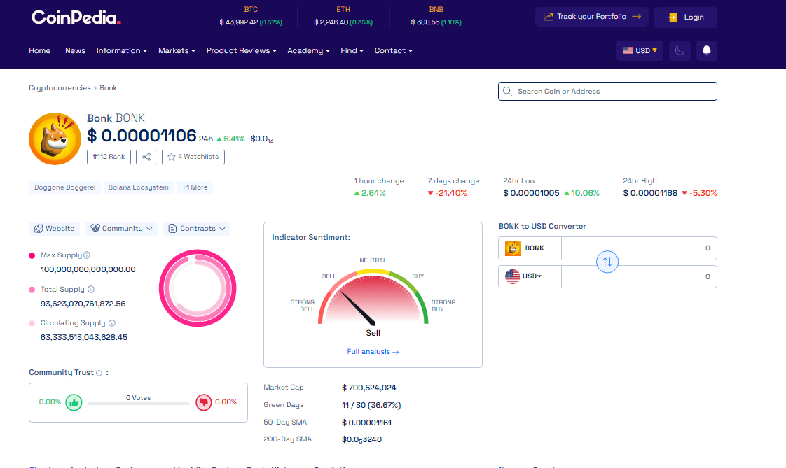Click the CoinPedia logo

tap(76, 17)
